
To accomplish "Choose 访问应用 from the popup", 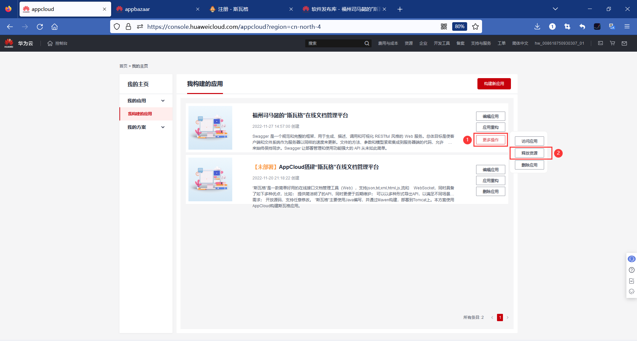I will [x=530, y=141].
